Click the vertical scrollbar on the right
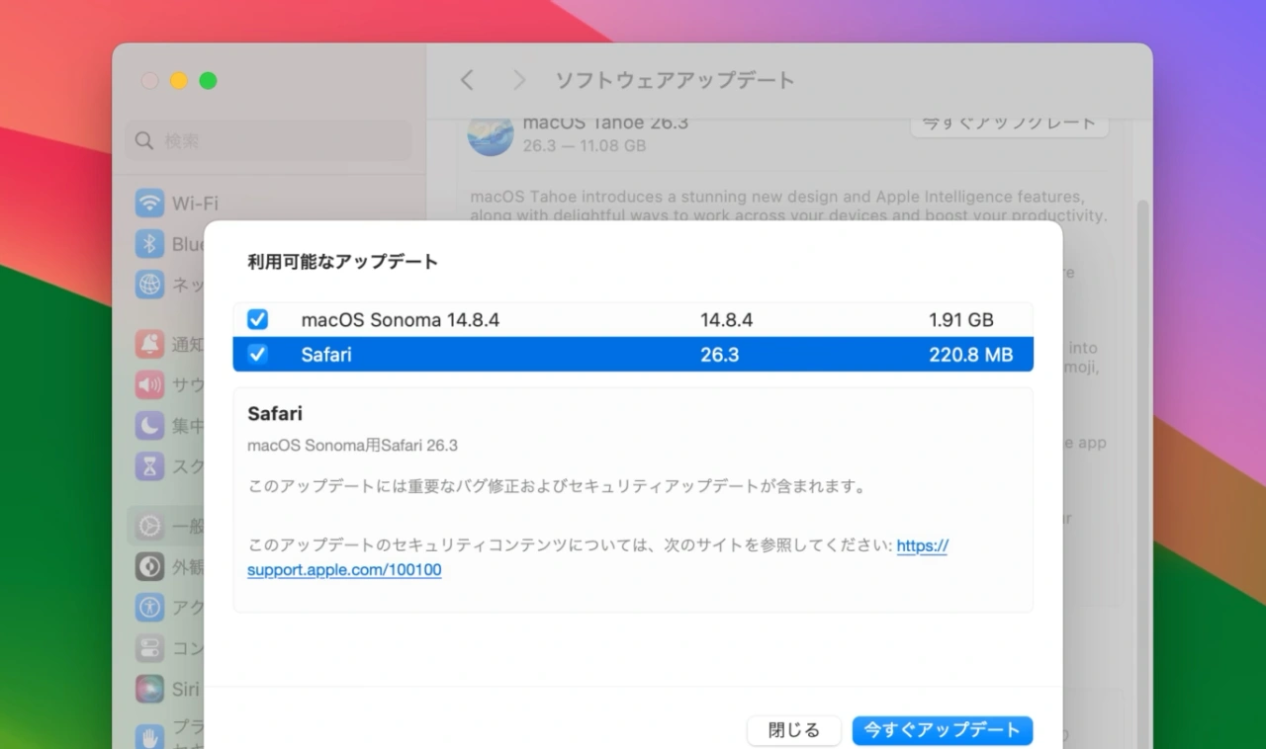This screenshot has width=1266, height=749. tap(1143, 395)
